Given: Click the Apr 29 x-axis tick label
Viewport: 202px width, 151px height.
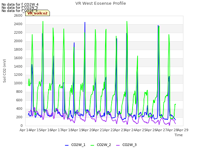Looking at the screenshot, I should pos(183,130).
